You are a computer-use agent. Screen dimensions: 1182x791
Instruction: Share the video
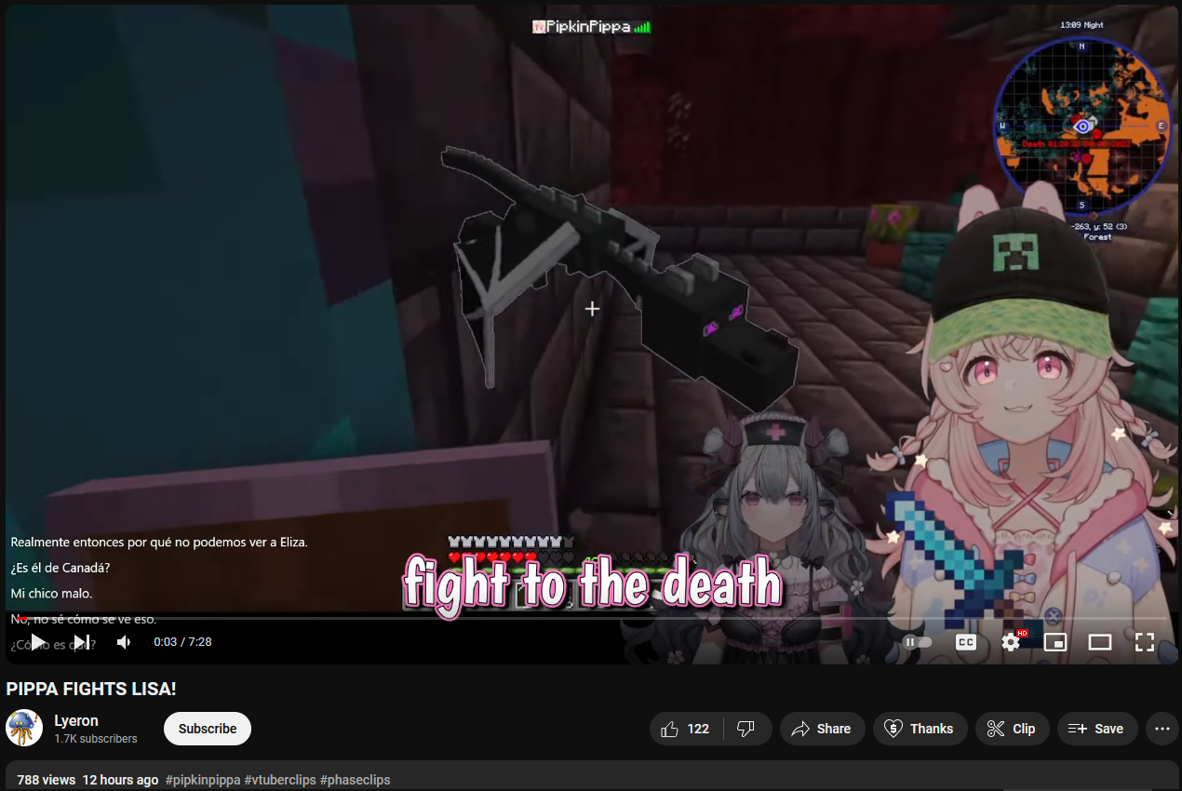(822, 729)
